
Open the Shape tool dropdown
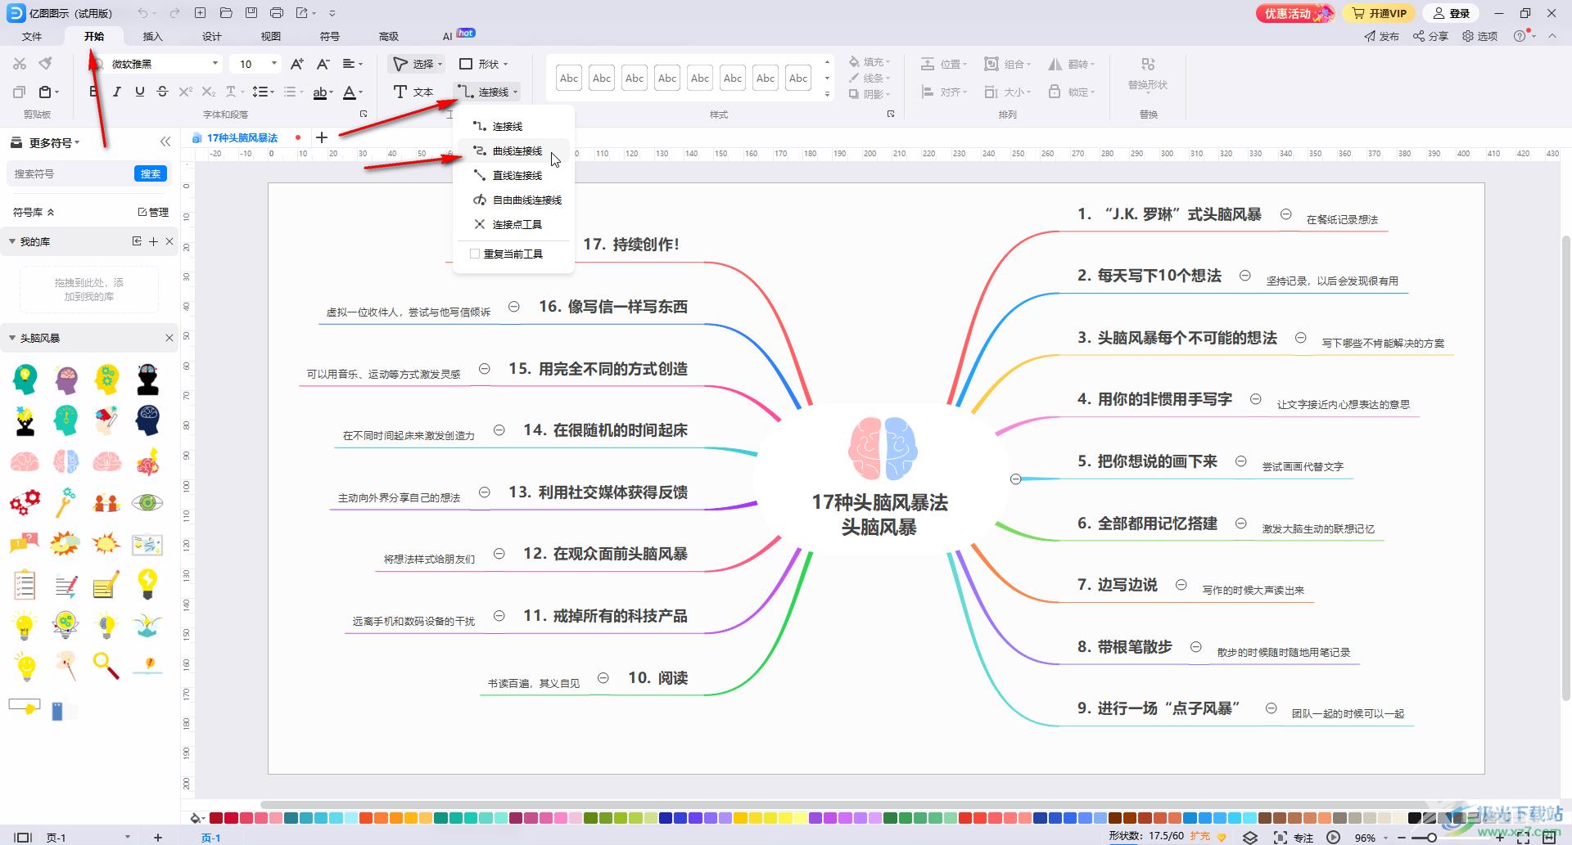click(x=505, y=64)
